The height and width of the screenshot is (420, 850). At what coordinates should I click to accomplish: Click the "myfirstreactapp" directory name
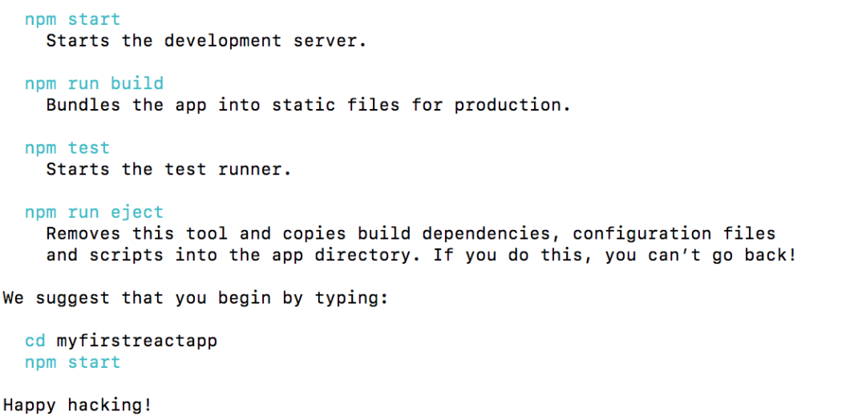pyautogui.click(x=137, y=341)
